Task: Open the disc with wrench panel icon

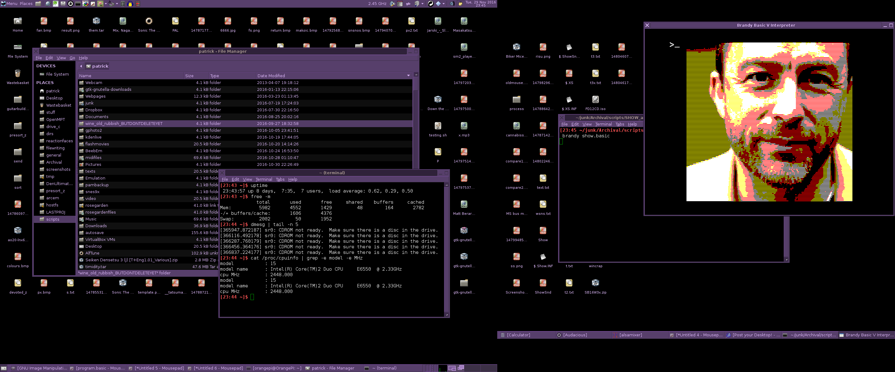Action: click(x=392, y=4)
